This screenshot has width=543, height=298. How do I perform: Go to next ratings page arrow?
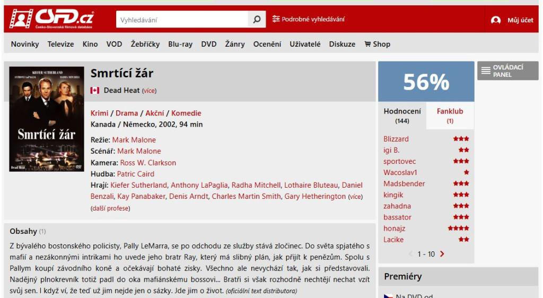pos(442,253)
